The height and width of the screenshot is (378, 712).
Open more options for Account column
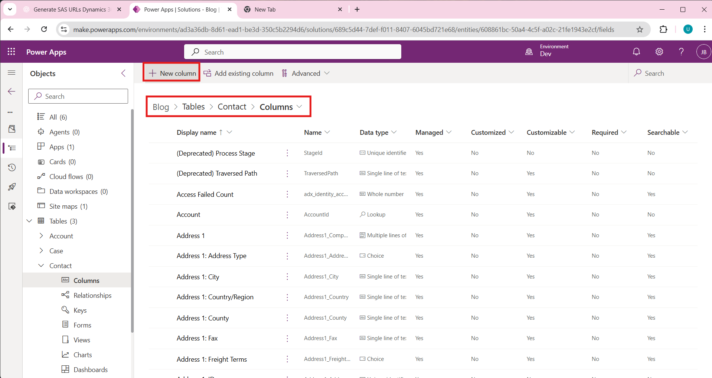287,215
